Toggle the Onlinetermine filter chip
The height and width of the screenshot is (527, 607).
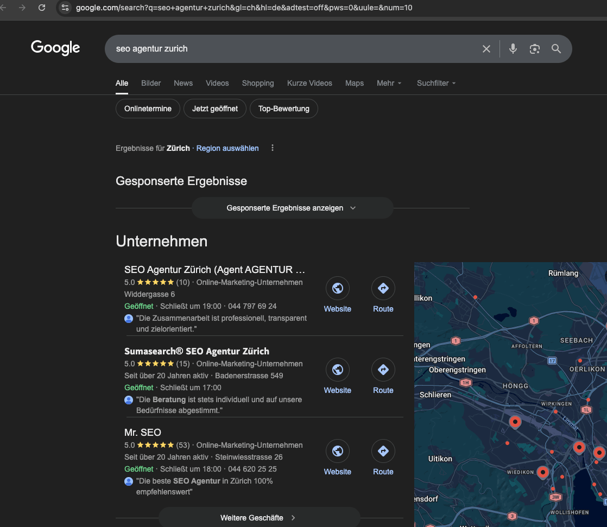[x=148, y=109]
